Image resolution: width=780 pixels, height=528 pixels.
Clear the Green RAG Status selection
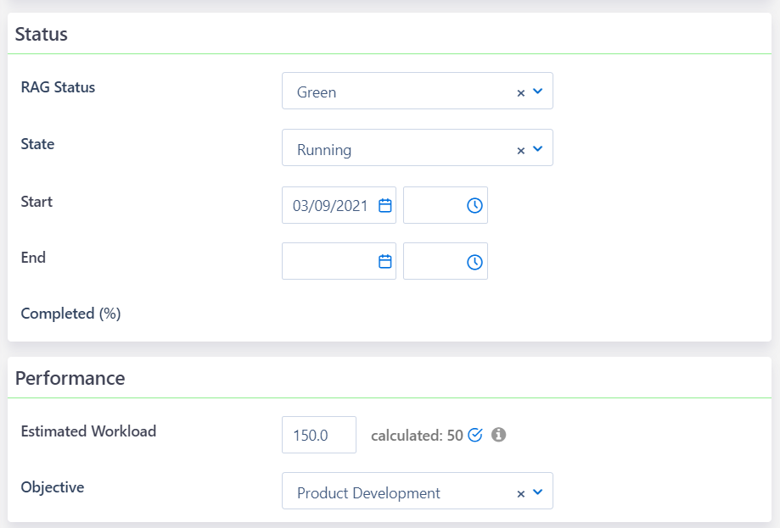coord(520,92)
